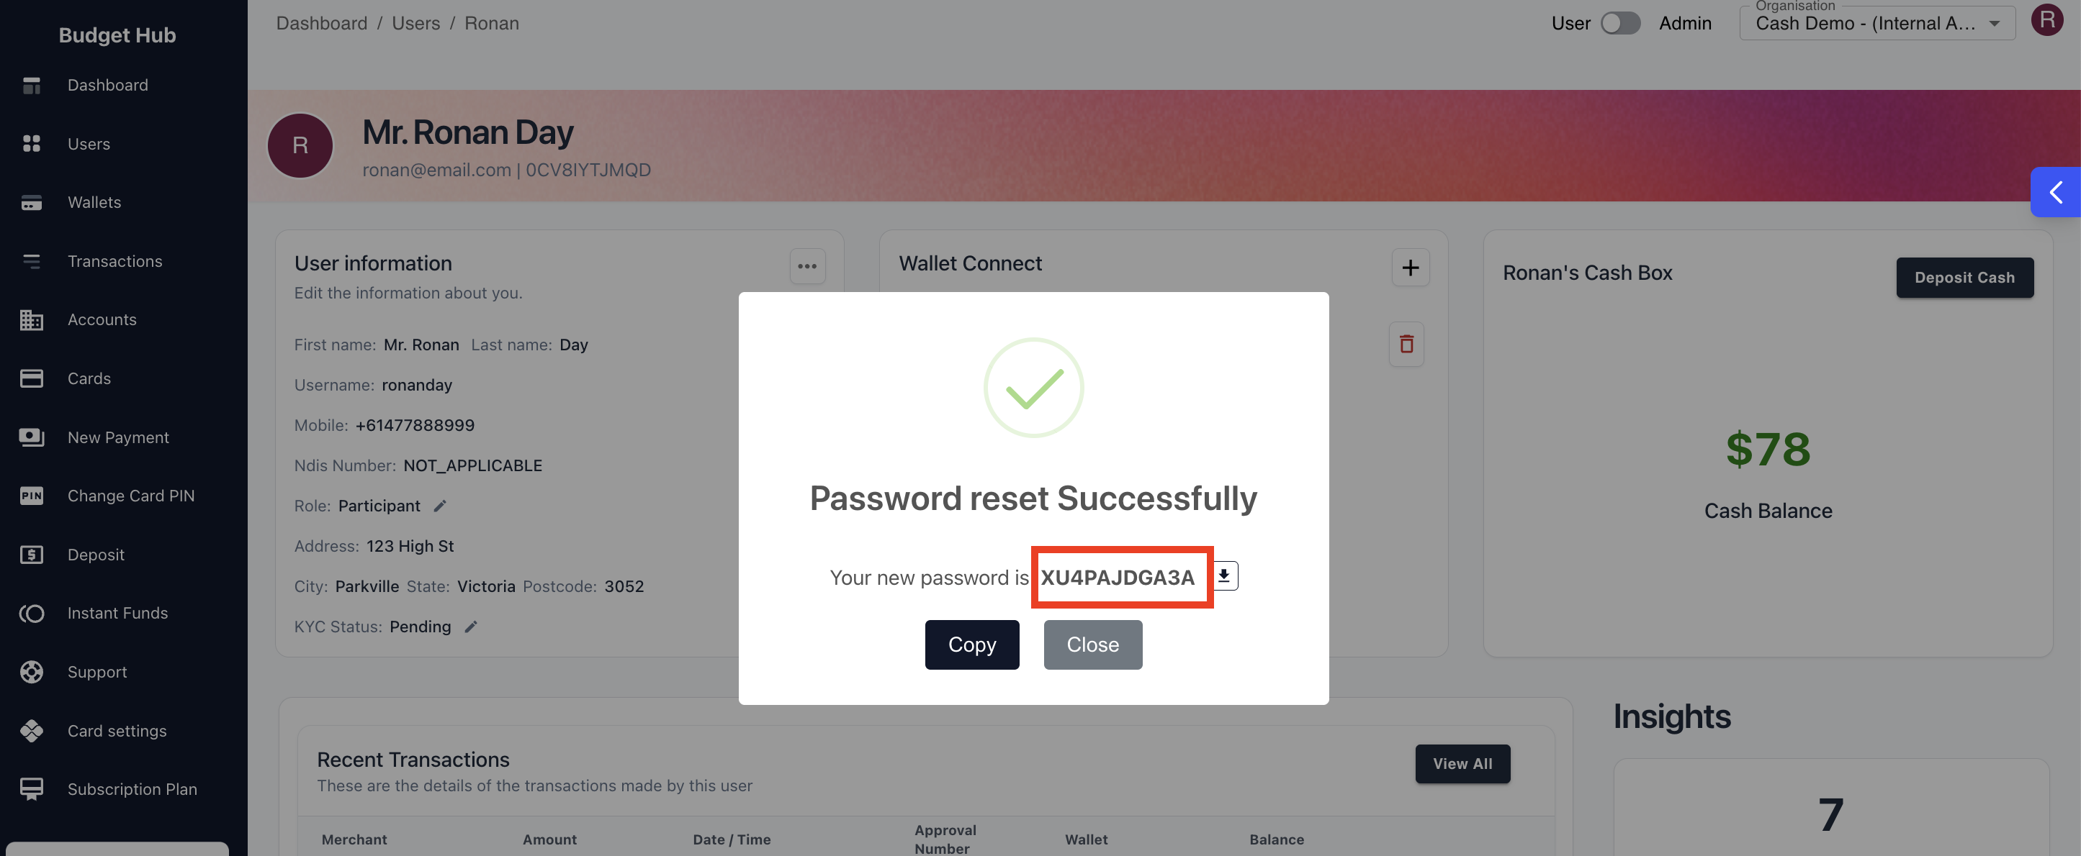
Task: Open the Organisation dropdown
Action: pyautogui.click(x=1877, y=22)
